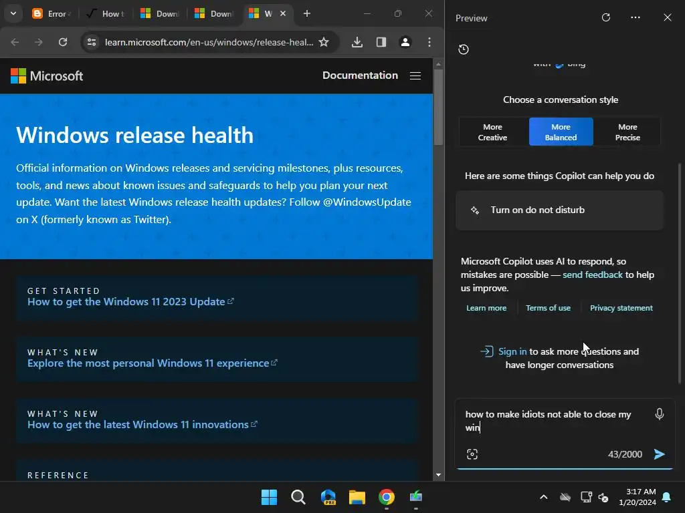Screen dimensions: 685x513
Task: Choose Turn on do not disturb suggestion
Action: [559, 210]
